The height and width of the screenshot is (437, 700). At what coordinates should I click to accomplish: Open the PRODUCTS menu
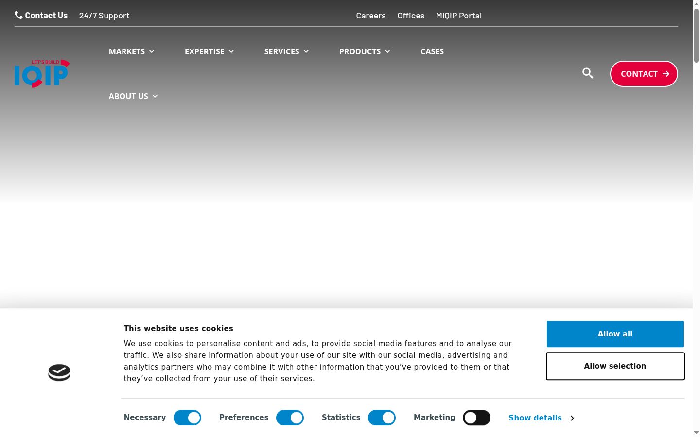(365, 51)
